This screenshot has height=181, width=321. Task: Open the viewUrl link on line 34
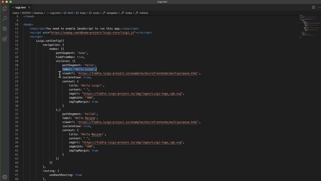pos(138,122)
